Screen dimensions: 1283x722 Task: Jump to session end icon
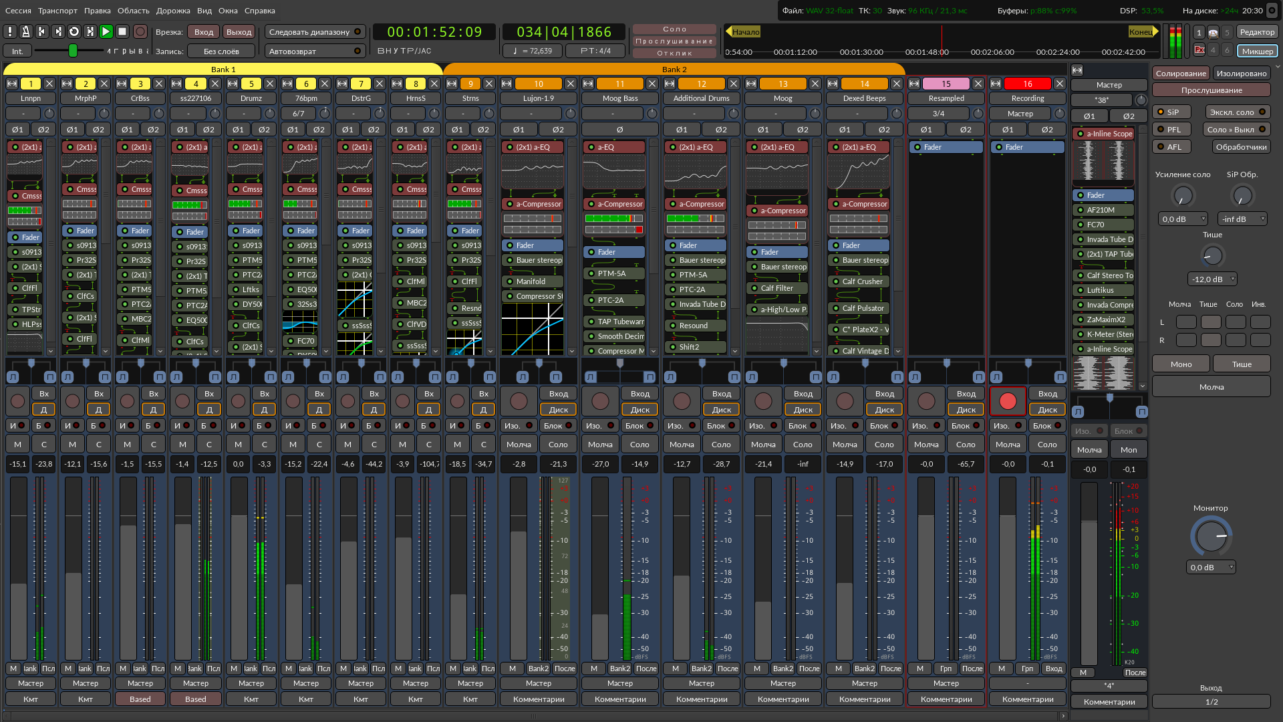[x=58, y=31]
